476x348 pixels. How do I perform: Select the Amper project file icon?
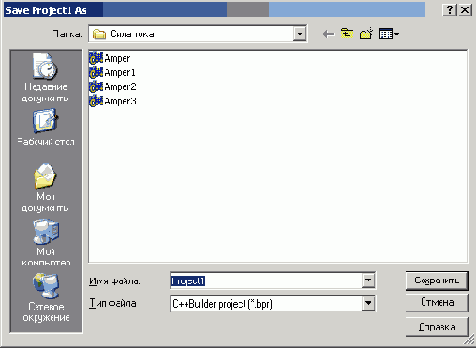pyautogui.click(x=96, y=58)
